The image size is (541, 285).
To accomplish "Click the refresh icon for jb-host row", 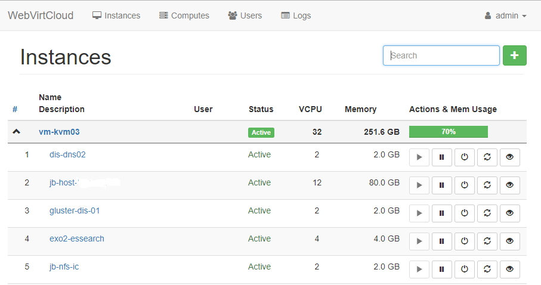I will point(487,185).
